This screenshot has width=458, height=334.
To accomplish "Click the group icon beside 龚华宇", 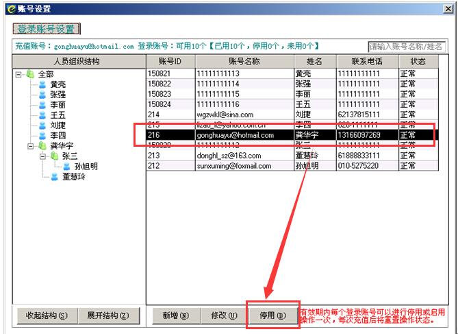I will click(x=42, y=146).
